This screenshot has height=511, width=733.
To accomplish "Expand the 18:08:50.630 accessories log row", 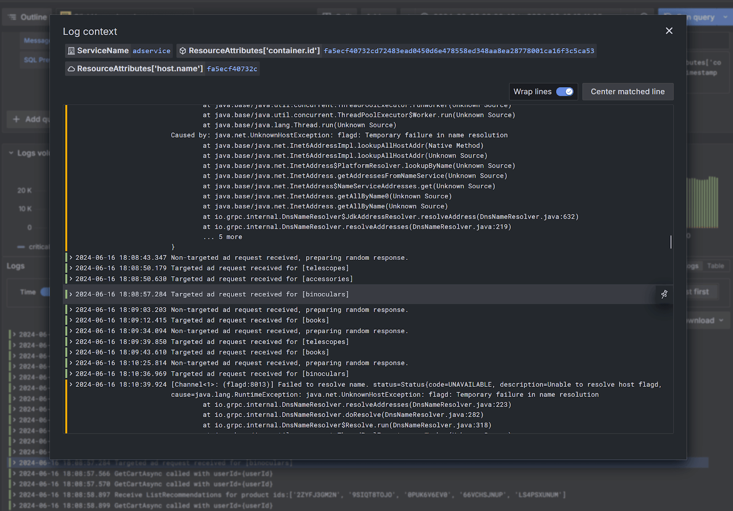I will click(71, 279).
